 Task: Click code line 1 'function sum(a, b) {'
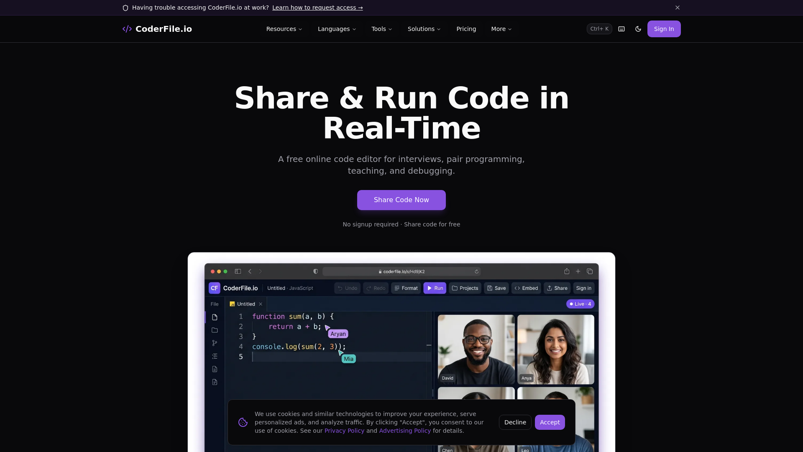tap(293, 316)
